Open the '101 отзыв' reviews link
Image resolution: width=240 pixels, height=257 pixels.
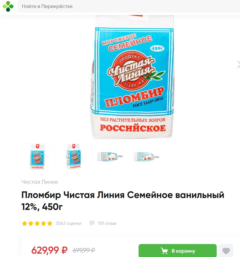[x=107, y=223]
